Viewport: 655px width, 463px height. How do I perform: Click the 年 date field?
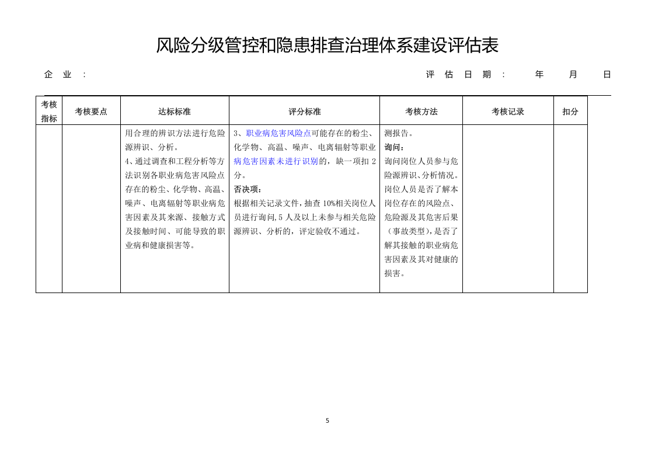click(x=539, y=74)
